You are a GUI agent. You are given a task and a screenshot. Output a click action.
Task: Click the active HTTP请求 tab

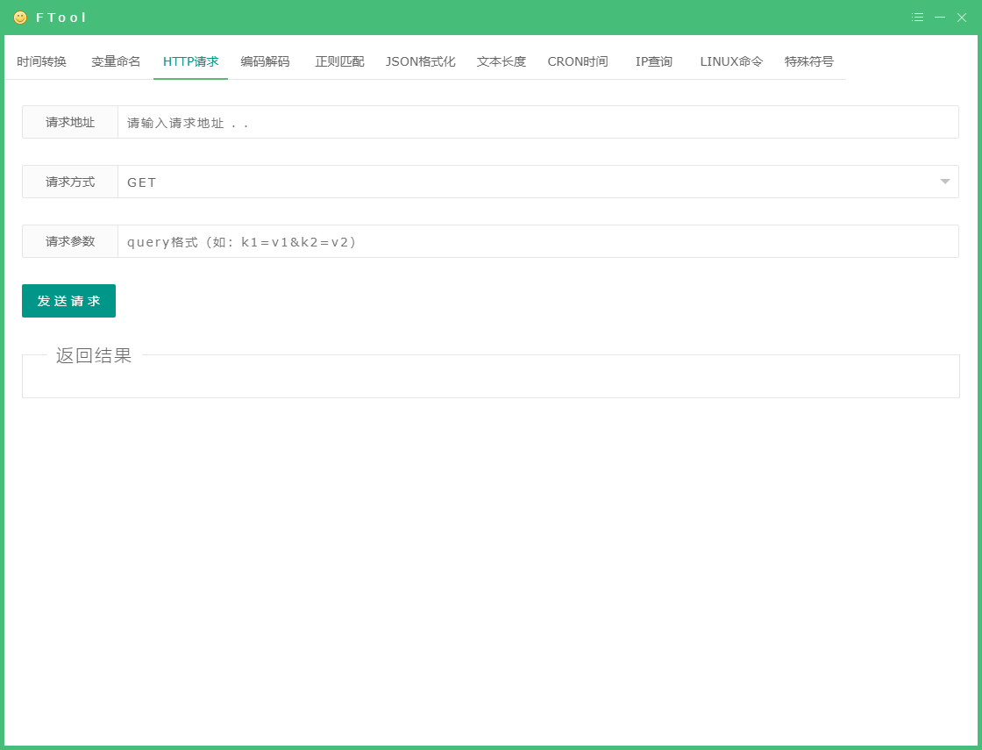point(190,61)
